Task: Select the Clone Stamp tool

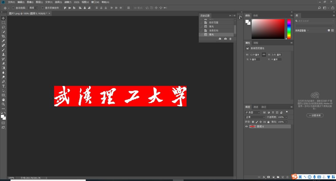Action: [3, 55]
